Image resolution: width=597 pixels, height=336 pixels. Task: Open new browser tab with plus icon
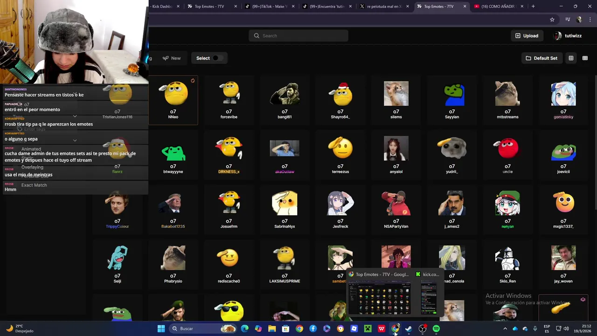coord(533,7)
